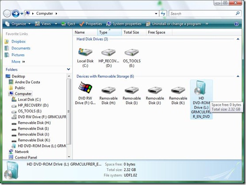This screenshot has height=185, width=246.
Task: Select Removable Disk (K:) in folder tree
Action: click(x=34, y=140)
